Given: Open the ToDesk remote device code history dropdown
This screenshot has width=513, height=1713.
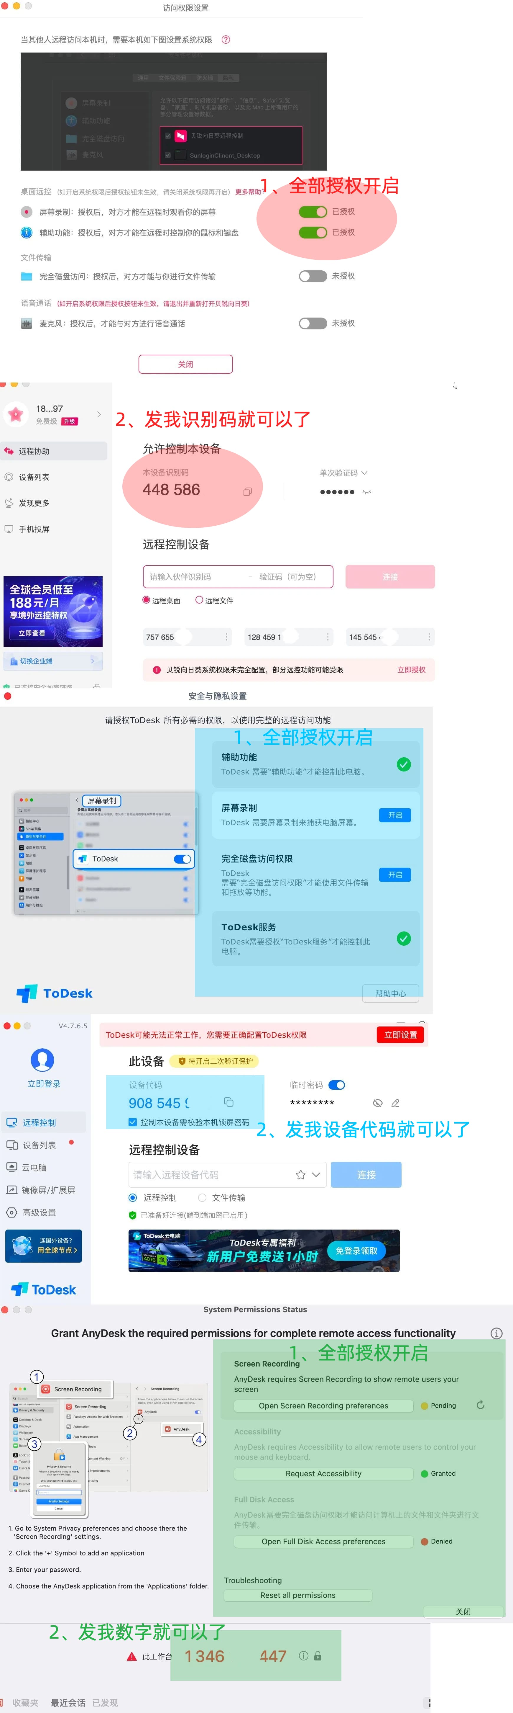Looking at the screenshot, I should click(x=316, y=1175).
